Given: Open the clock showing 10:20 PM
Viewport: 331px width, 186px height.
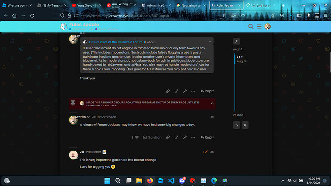Looking at the screenshot, I should coord(314,181).
